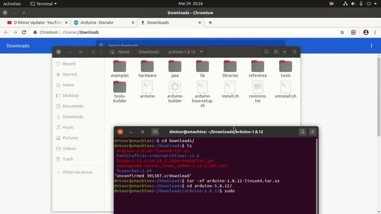Open the Terminal app menu in top bar

[x=43, y=4]
